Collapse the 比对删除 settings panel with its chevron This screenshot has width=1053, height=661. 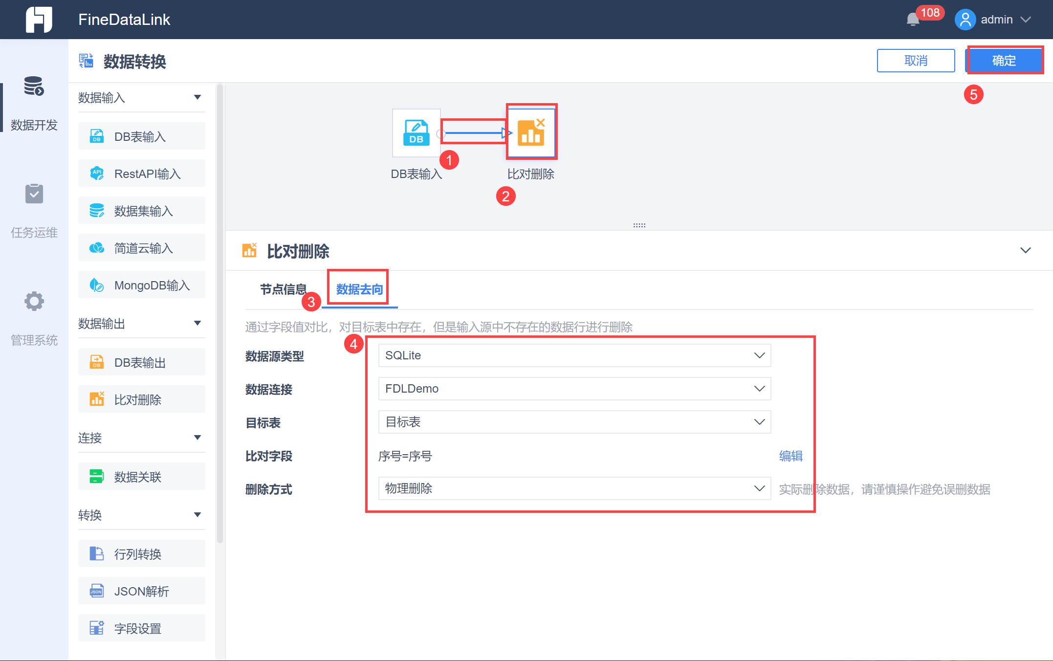[x=1025, y=250]
